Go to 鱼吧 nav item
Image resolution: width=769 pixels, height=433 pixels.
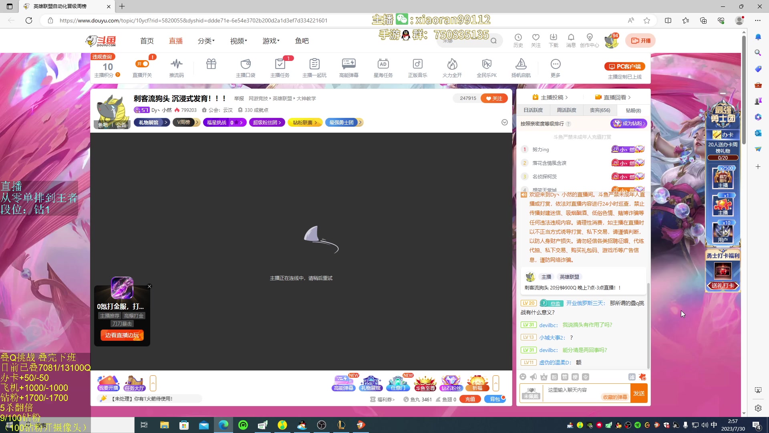(302, 41)
